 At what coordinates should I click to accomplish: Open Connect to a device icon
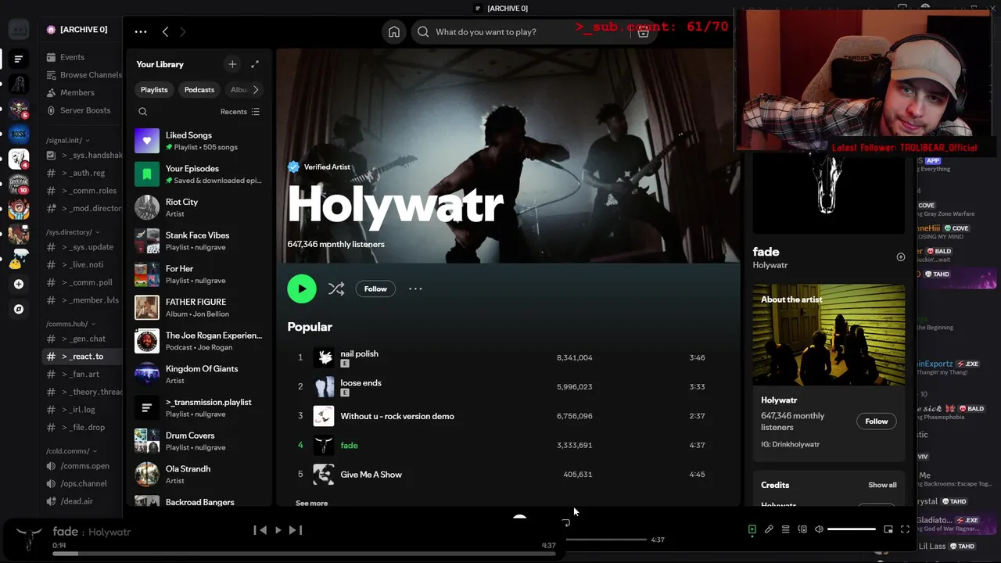click(x=802, y=529)
